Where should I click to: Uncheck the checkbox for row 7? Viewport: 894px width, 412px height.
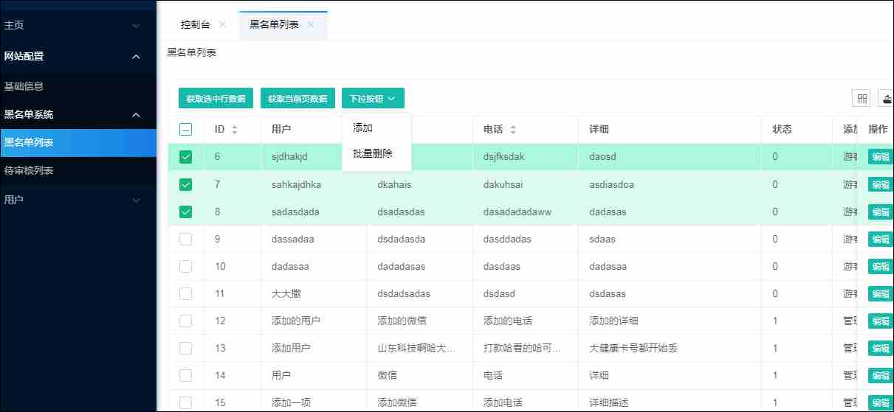tap(186, 184)
